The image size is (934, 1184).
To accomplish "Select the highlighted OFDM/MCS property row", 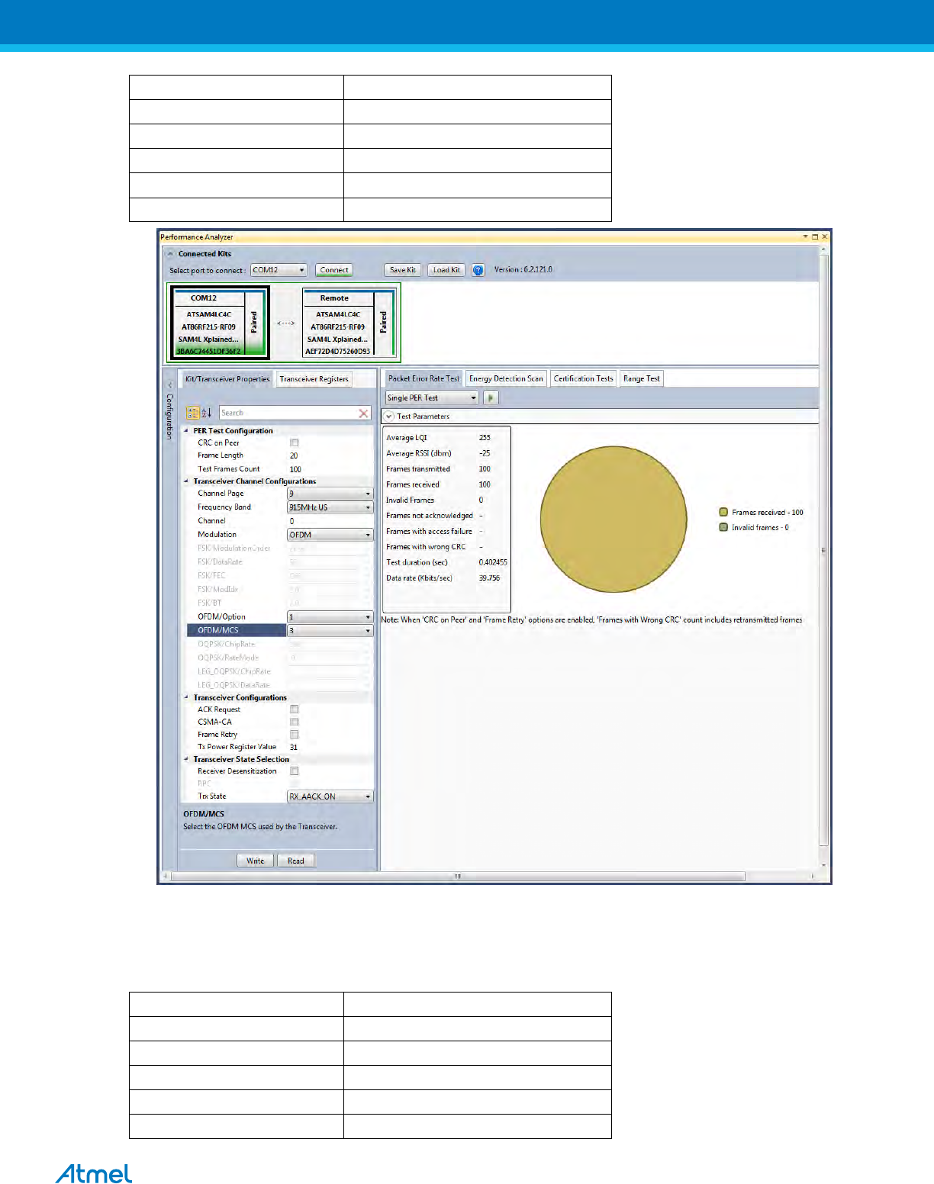I will [x=237, y=630].
